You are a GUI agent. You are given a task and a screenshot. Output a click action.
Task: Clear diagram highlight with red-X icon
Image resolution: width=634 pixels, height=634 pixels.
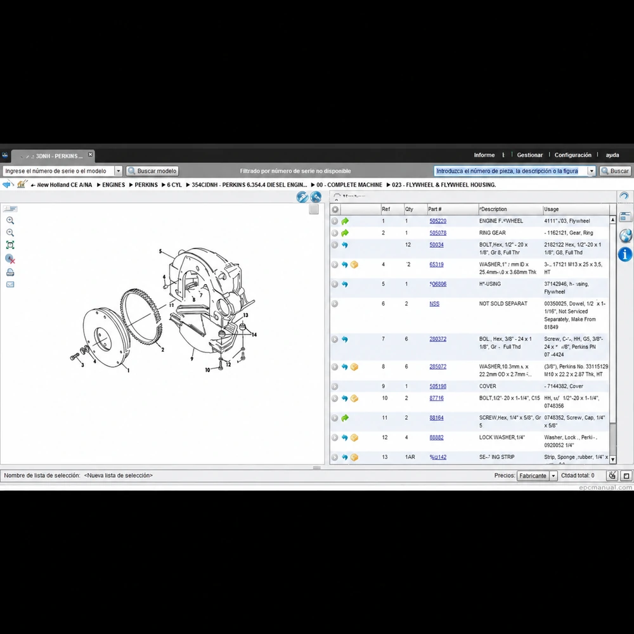(10, 259)
